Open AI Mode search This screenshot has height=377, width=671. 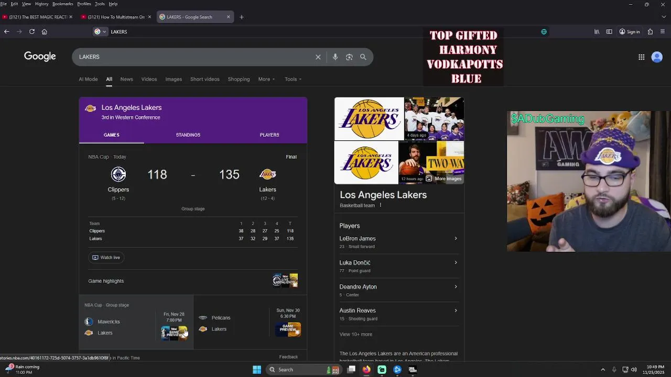[x=88, y=79]
